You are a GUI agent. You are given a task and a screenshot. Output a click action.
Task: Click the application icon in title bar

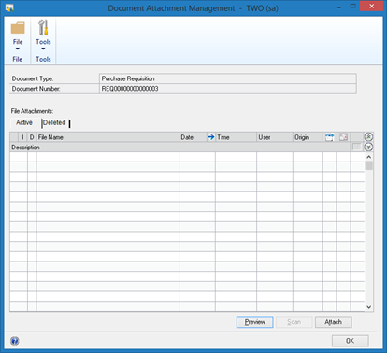click(9, 7)
